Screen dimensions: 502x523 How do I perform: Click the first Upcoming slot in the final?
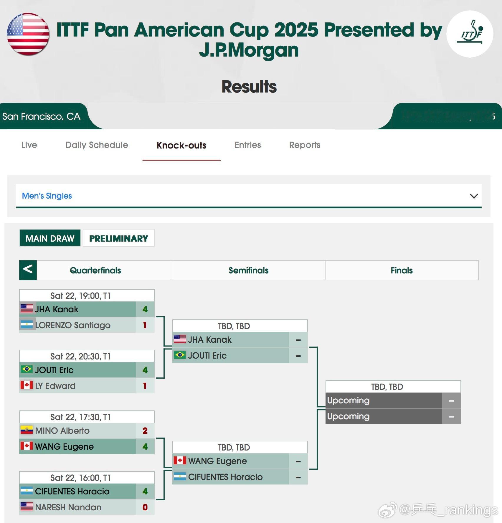pos(383,400)
